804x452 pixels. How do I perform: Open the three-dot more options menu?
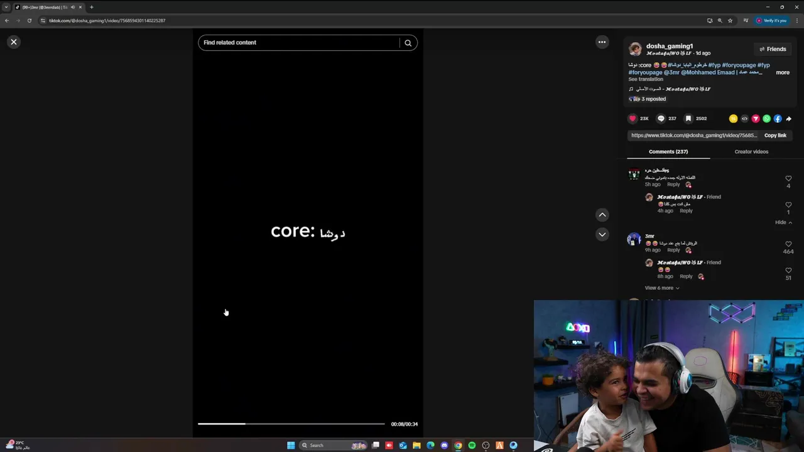[x=602, y=42]
